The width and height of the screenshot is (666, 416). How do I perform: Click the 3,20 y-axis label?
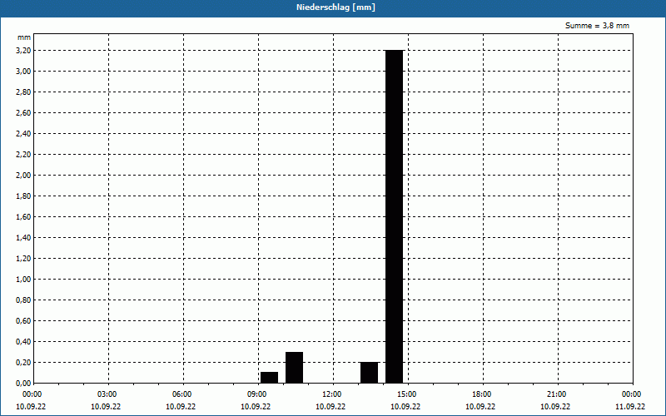point(23,51)
